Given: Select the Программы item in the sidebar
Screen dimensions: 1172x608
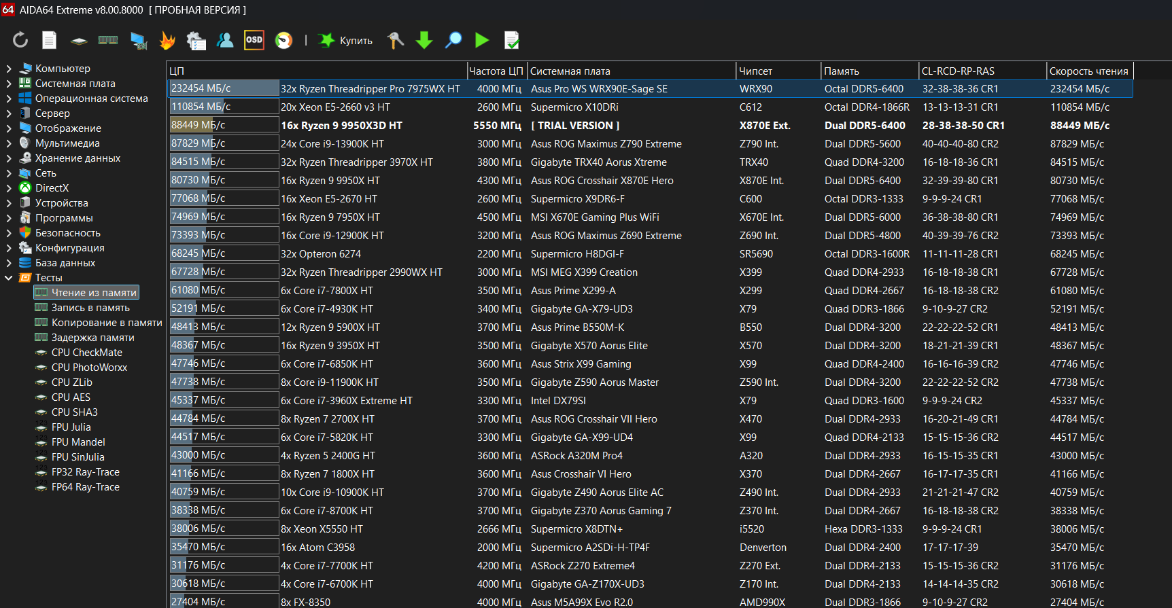Looking at the screenshot, I should click(x=56, y=218).
